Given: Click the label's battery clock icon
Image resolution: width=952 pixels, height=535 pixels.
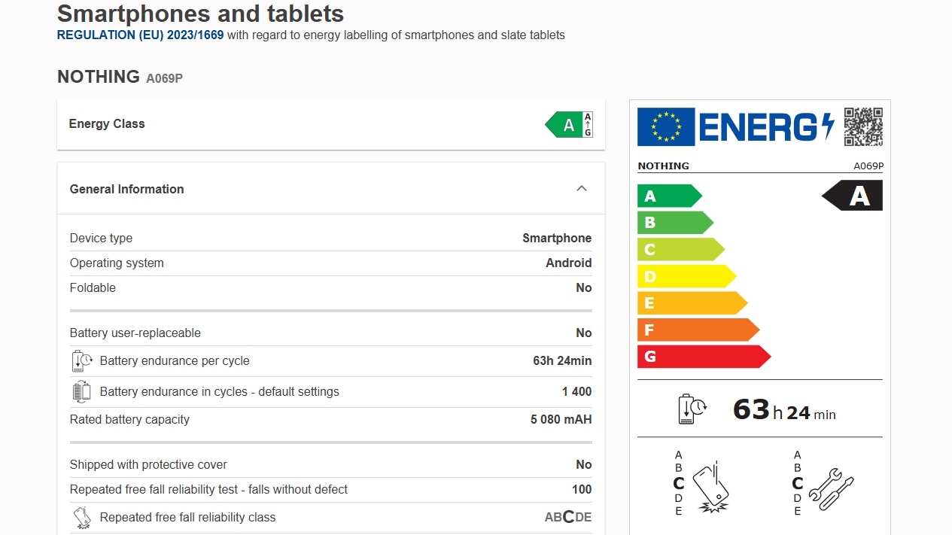Looking at the screenshot, I should pyautogui.click(x=692, y=409).
